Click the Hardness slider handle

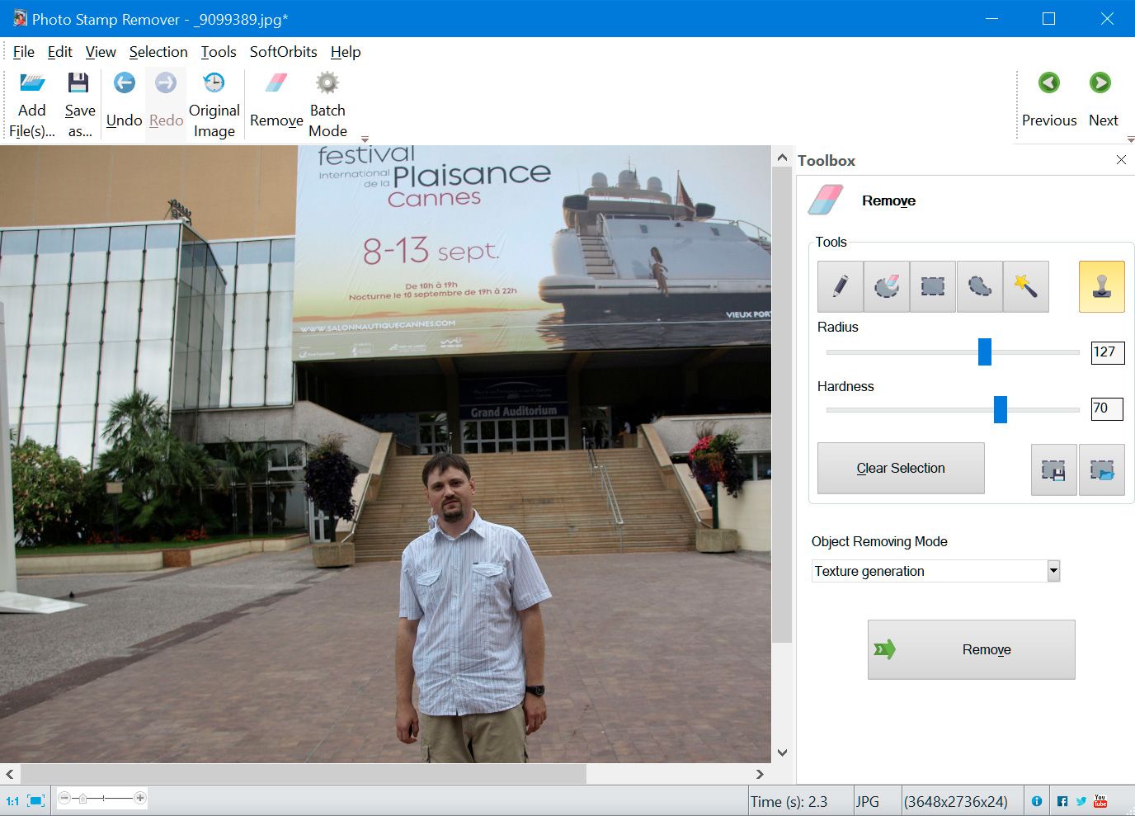(1000, 409)
